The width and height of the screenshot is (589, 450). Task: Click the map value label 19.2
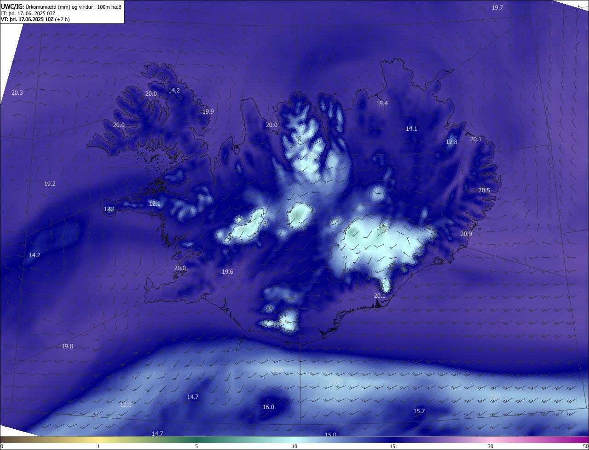(x=50, y=184)
